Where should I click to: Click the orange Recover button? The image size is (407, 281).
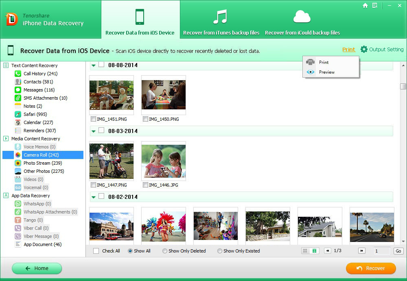(371, 268)
